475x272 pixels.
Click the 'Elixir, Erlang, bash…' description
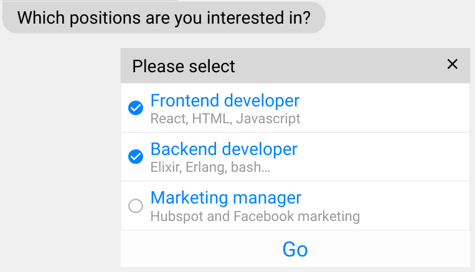click(210, 167)
